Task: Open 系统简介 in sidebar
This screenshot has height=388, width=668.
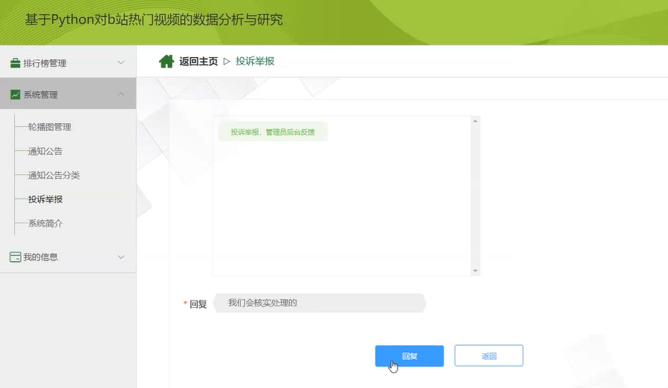Action: [x=45, y=223]
